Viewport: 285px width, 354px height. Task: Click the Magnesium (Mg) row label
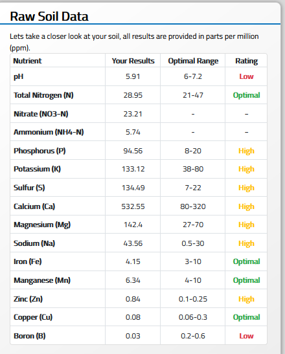coord(42,225)
